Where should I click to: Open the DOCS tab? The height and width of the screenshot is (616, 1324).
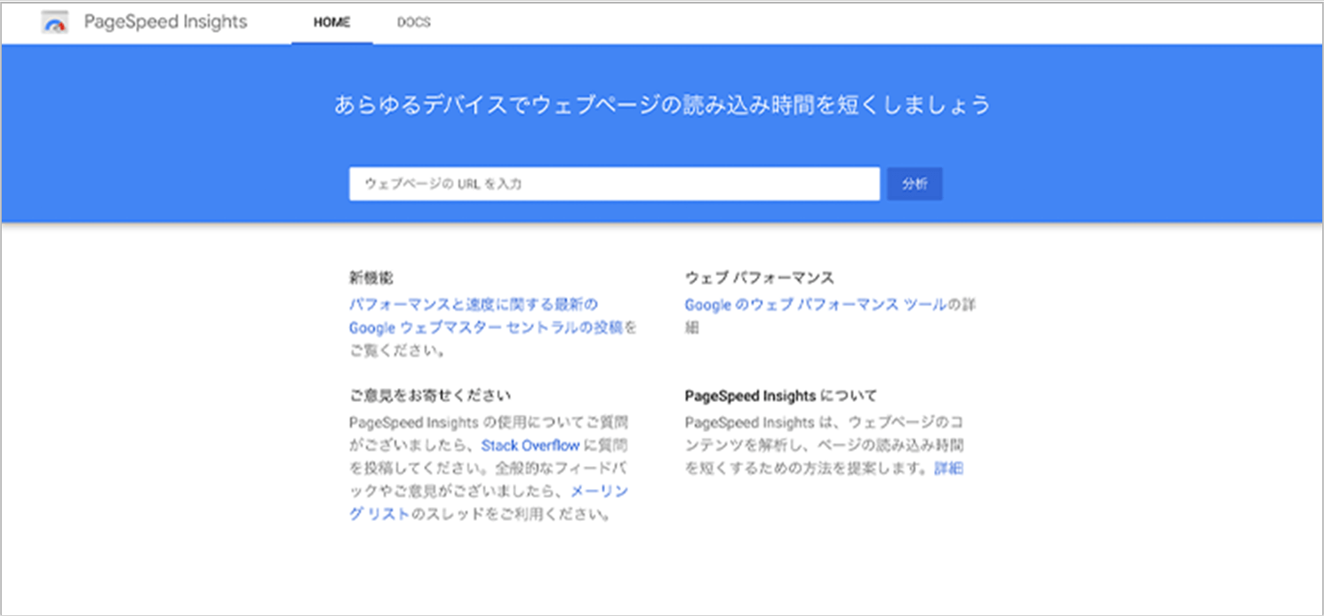(x=413, y=23)
